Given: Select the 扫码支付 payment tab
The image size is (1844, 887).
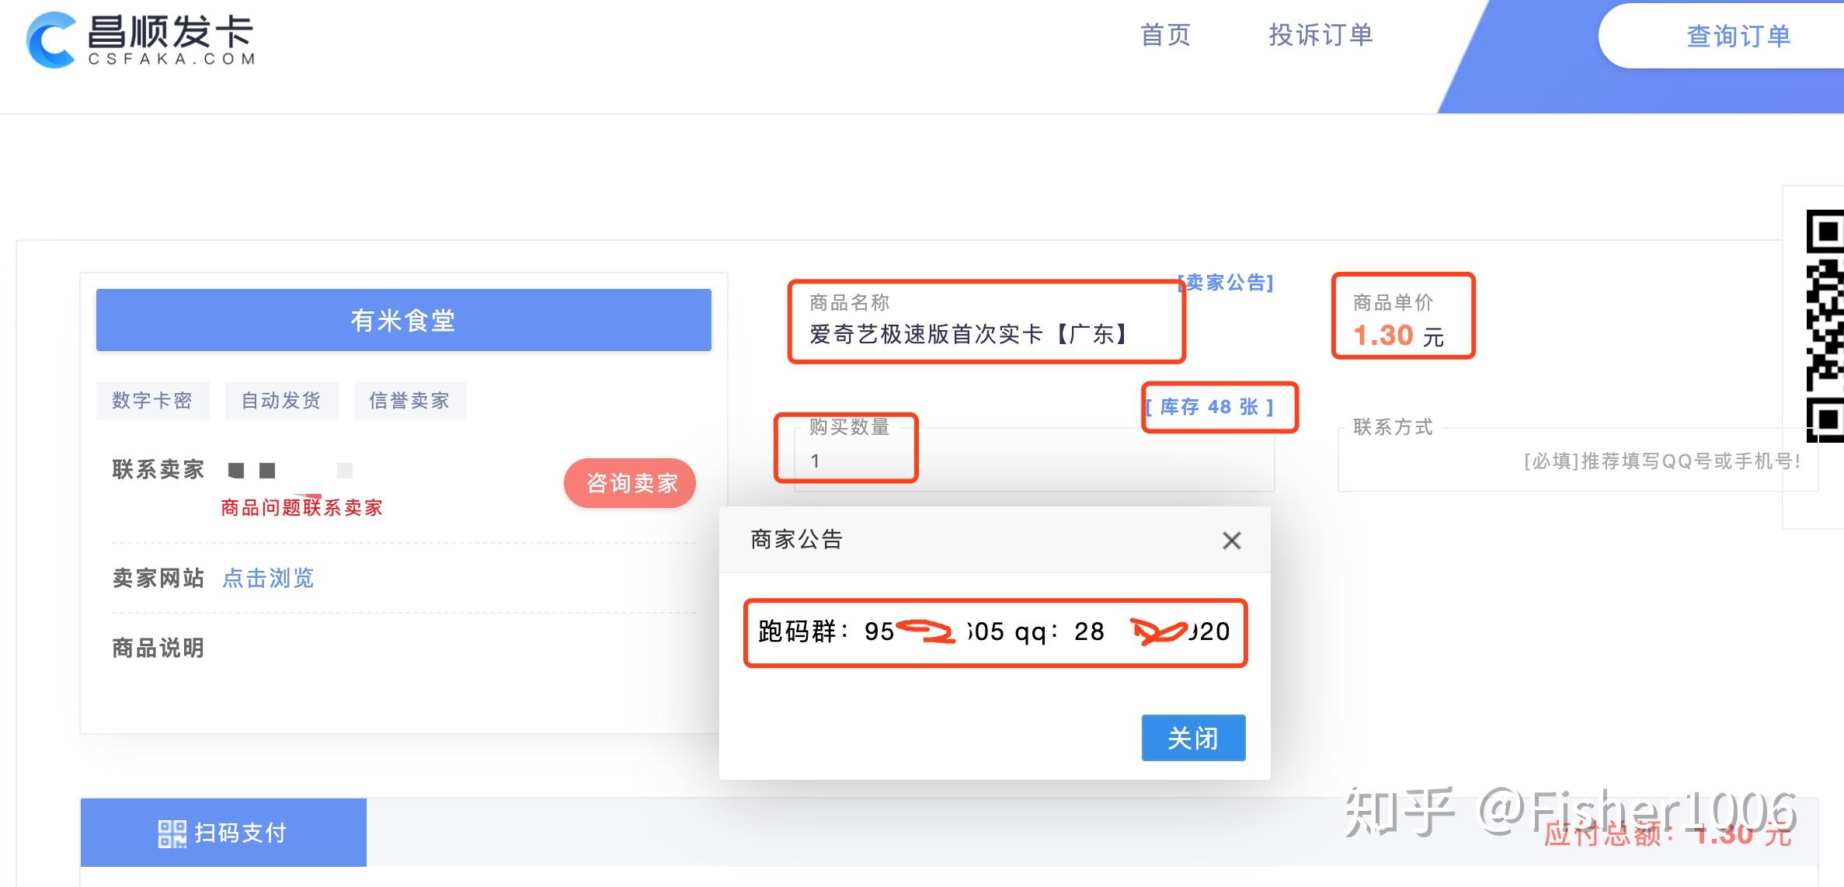Looking at the screenshot, I should (x=224, y=833).
